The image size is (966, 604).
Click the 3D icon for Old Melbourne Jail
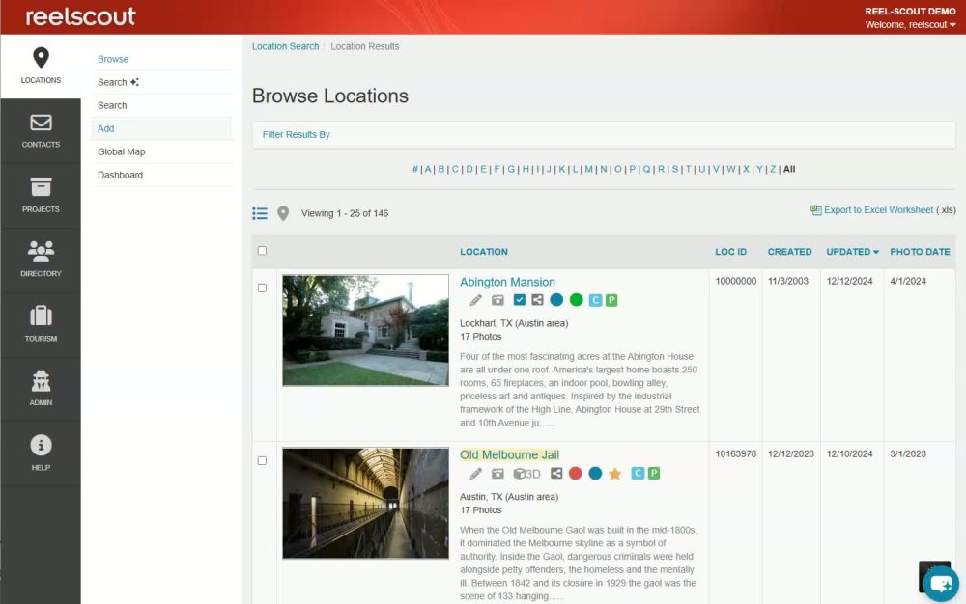click(526, 474)
